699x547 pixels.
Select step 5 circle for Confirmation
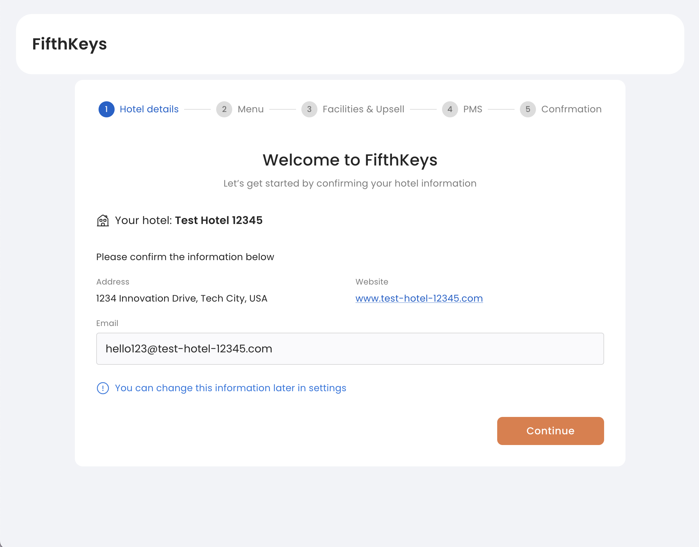tap(528, 109)
